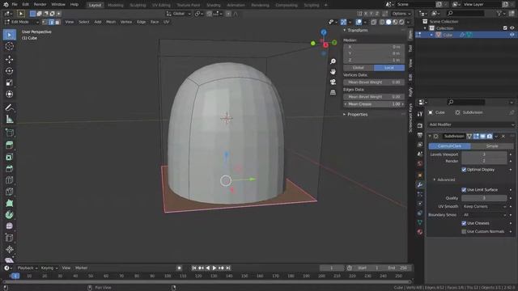This screenshot has height=291, width=518.
Task: Select the Knife tool
Action: 9,192
